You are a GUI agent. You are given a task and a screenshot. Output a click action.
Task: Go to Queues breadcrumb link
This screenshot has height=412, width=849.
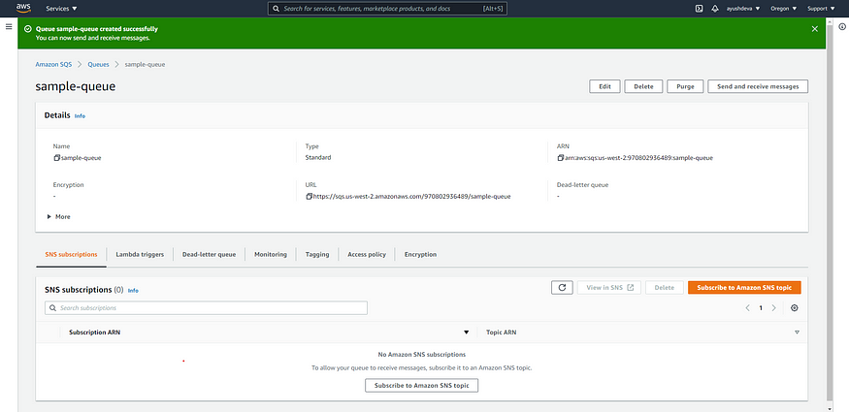point(99,64)
